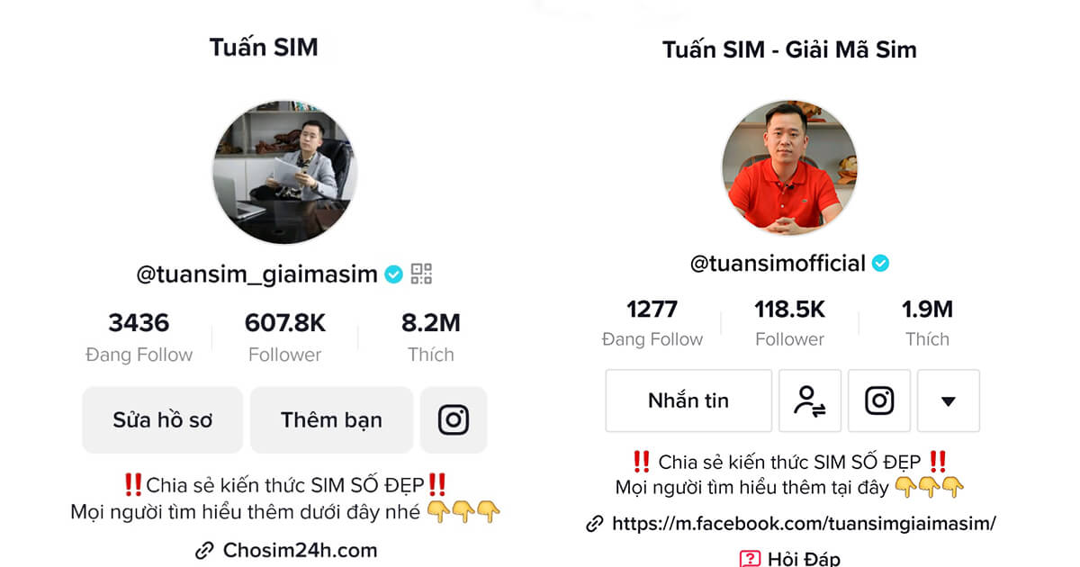View 607.8K Follower count
1080x567 pixels.
coord(285,337)
